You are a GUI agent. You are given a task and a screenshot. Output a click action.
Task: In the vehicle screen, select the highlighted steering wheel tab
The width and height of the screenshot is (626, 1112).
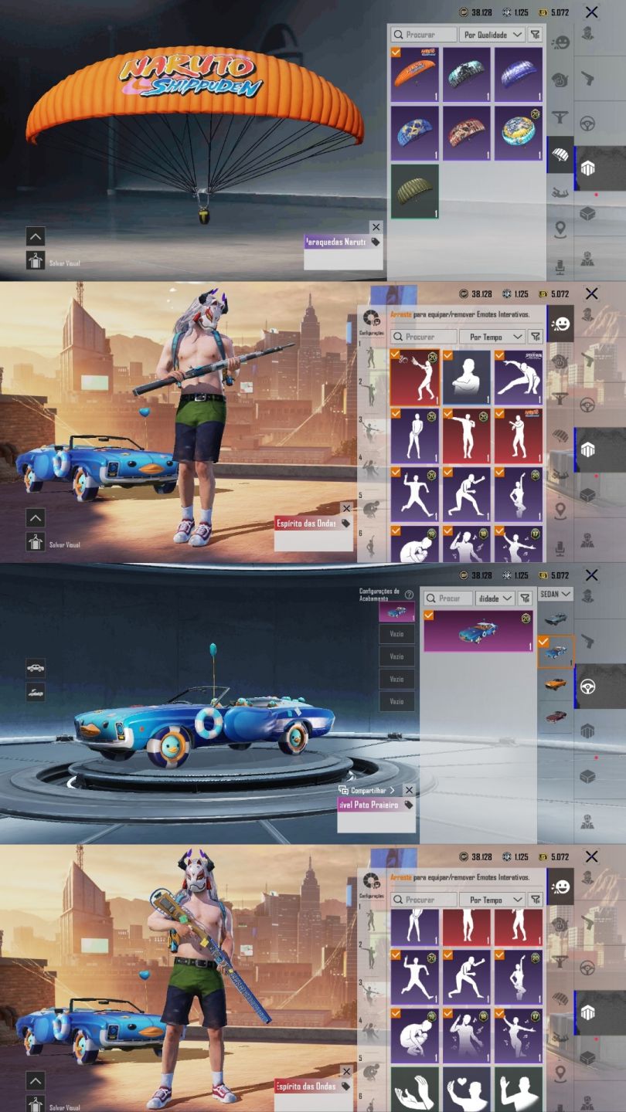tap(600, 686)
